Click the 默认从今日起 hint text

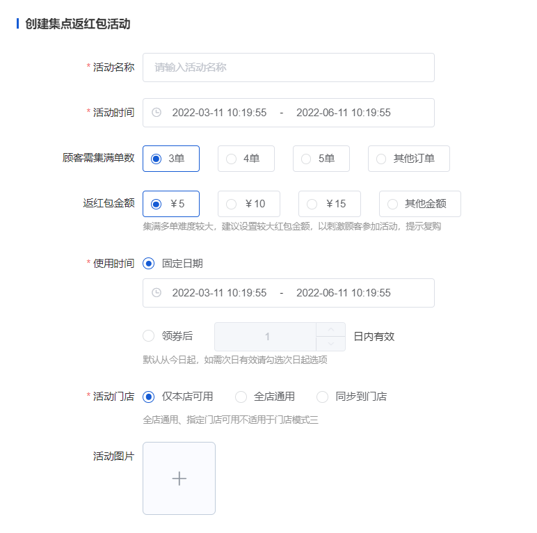pos(235,360)
